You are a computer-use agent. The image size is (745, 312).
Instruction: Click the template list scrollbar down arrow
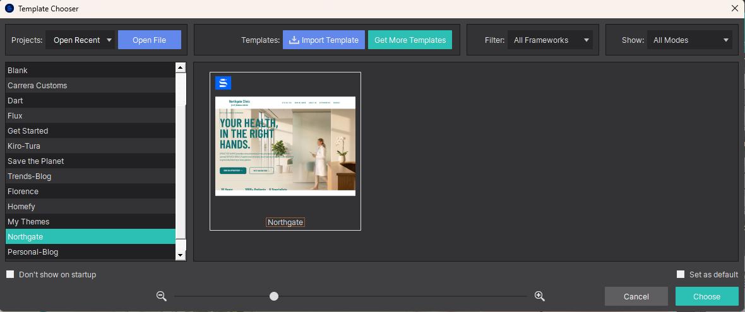click(181, 255)
